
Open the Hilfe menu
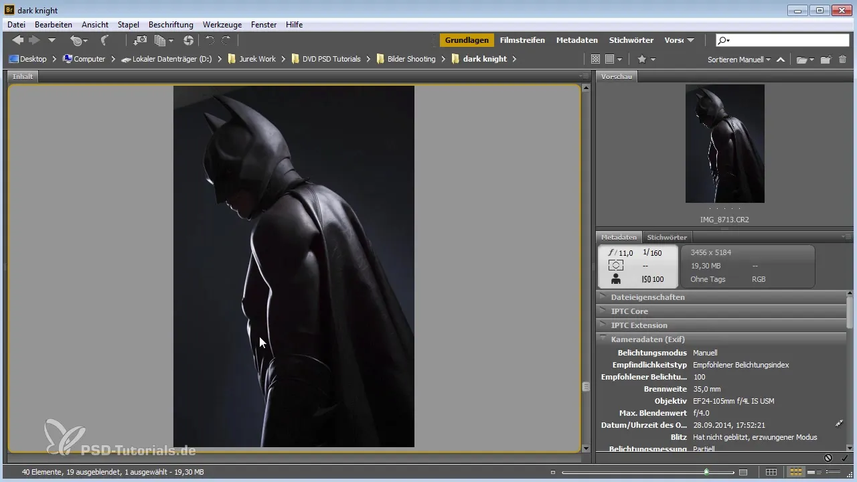pyautogui.click(x=294, y=25)
